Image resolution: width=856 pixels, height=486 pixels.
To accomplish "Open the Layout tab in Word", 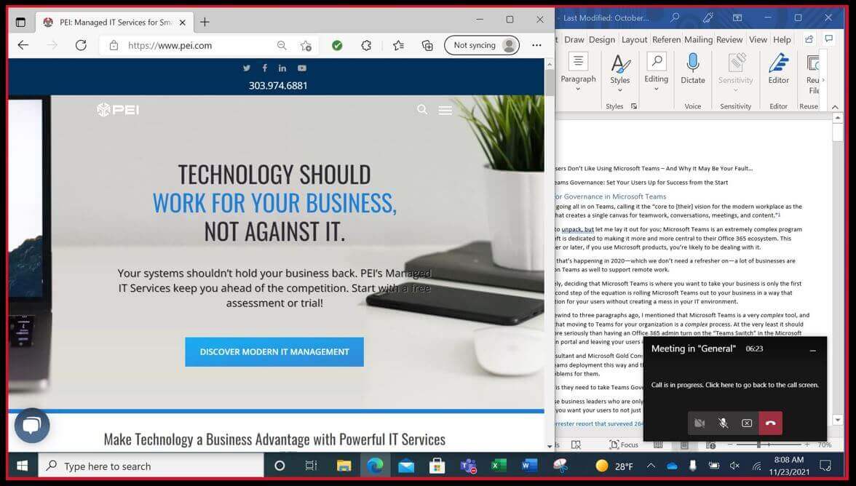I will [x=635, y=40].
